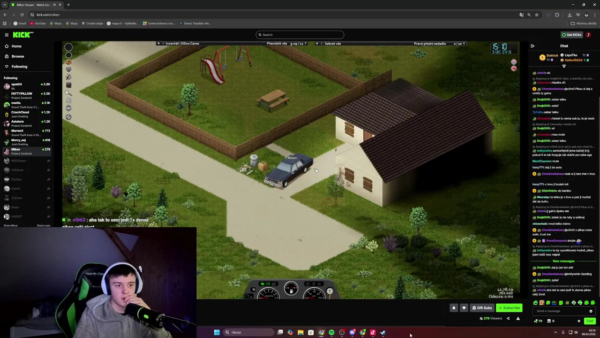Screen dimensions: 600x338
Task: Open followed channel Morry_eej
Action: (27, 142)
